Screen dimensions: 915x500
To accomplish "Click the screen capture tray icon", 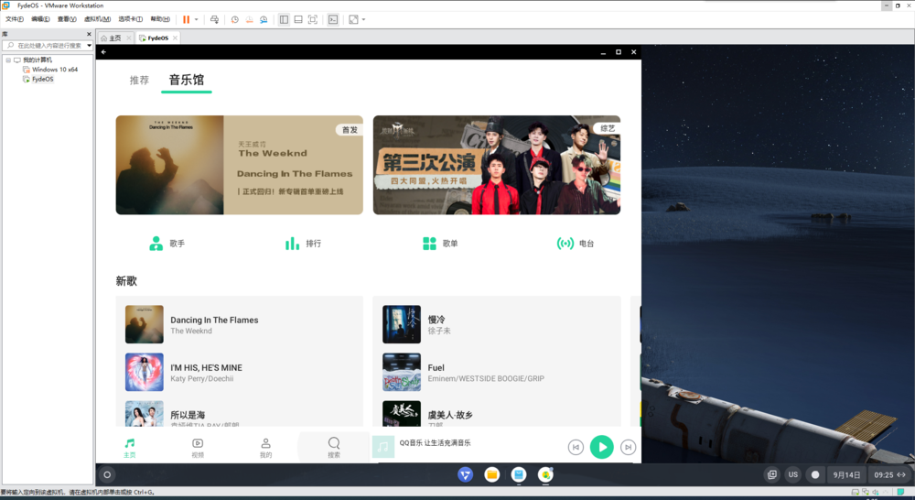I will click(x=772, y=475).
